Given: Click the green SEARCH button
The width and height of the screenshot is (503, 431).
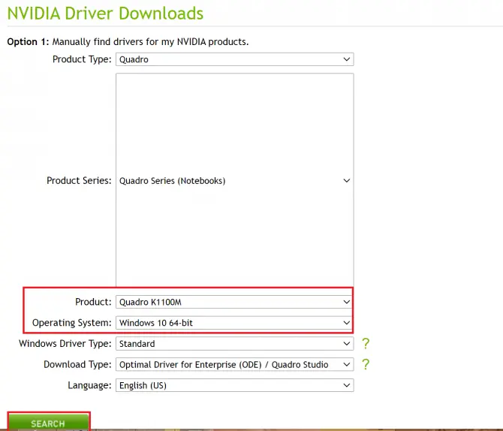Looking at the screenshot, I should tap(49, 423).
